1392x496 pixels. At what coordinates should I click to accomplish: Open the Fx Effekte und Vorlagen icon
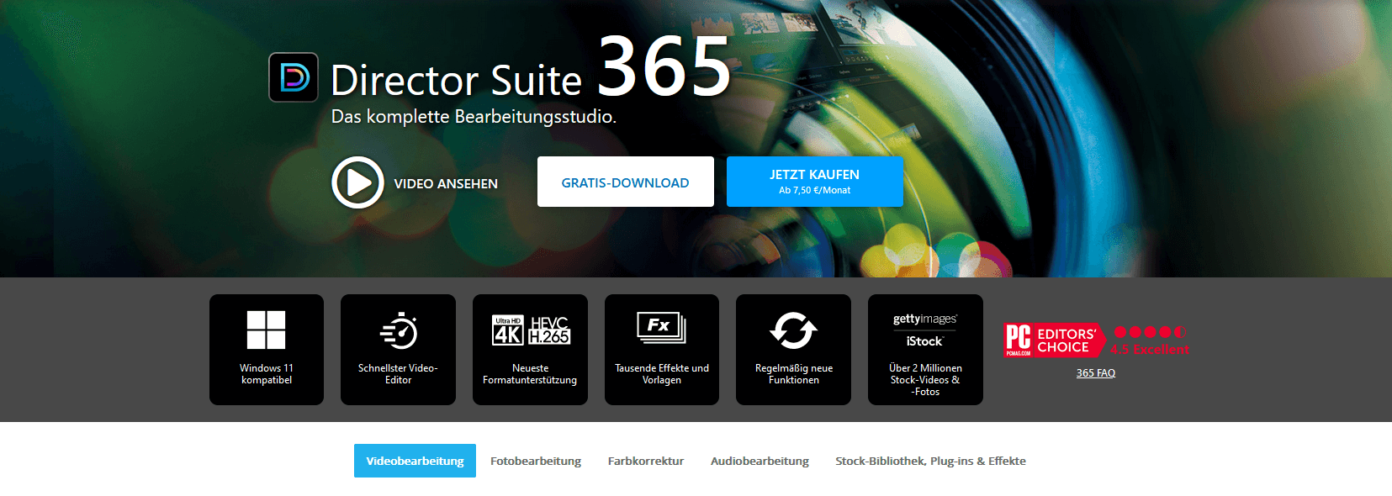click(661, 328)
